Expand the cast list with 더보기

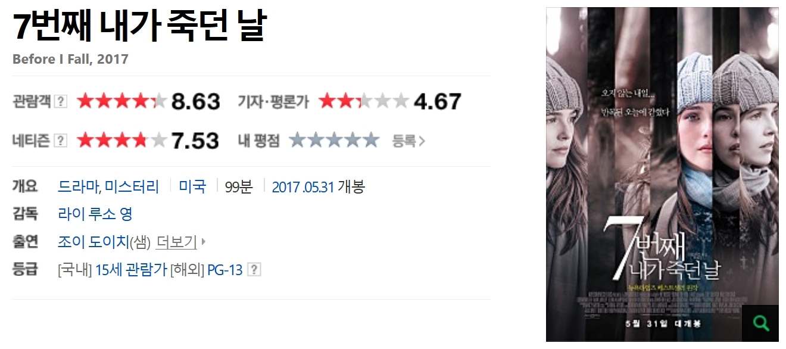click(176, 242)
